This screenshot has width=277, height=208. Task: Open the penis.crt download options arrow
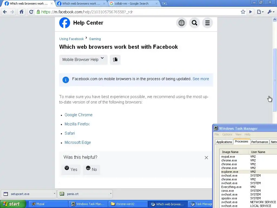click(111, 194)
